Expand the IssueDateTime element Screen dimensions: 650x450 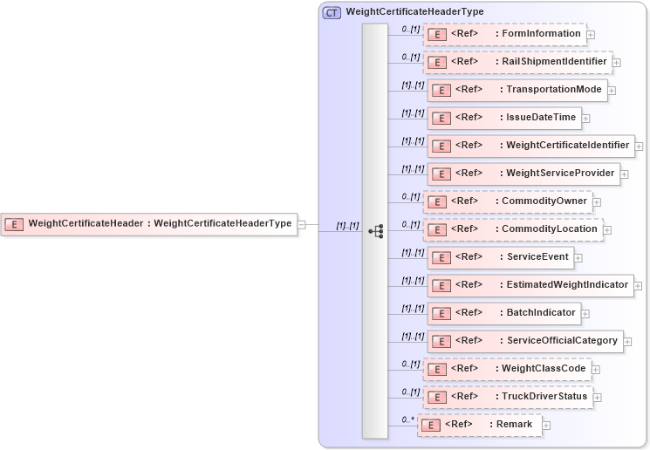pyautogui.click(x=585, y=119)
